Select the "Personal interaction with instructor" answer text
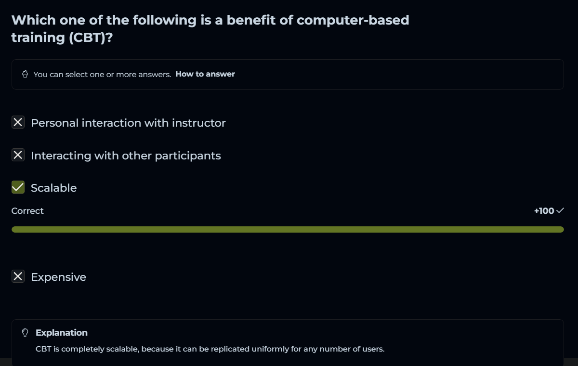 (x=128, y=123)
